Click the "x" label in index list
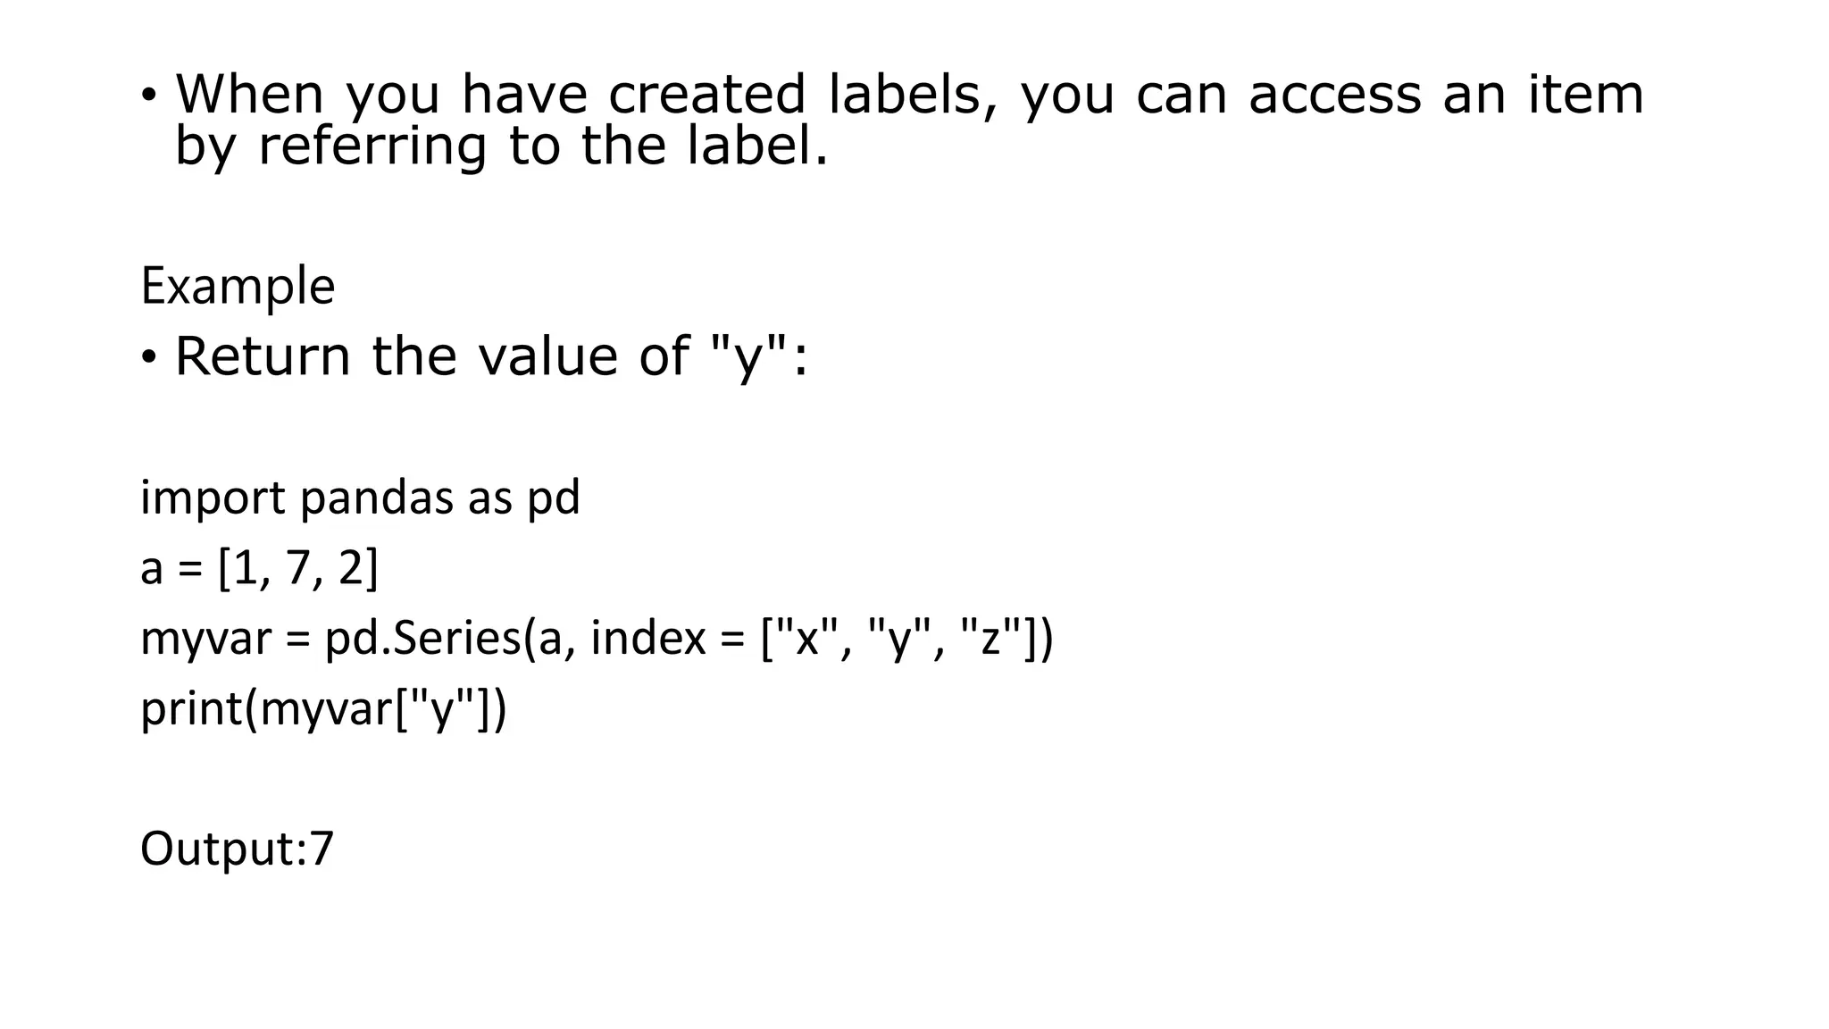The width and height of the screenshot is (1829, 1029). [806, 639]
